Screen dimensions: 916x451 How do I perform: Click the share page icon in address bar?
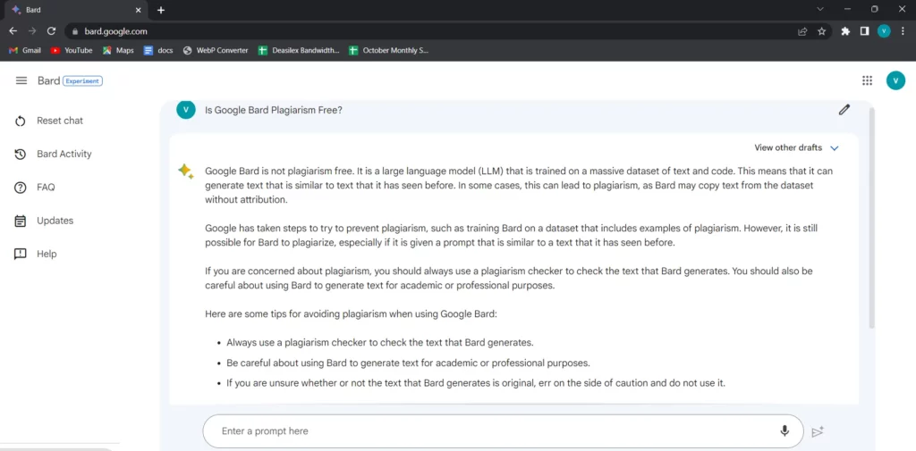(802, 31)
